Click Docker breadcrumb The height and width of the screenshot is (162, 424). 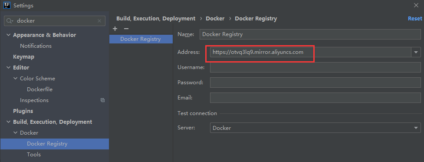pyautogui.click(x=215, y=18)
